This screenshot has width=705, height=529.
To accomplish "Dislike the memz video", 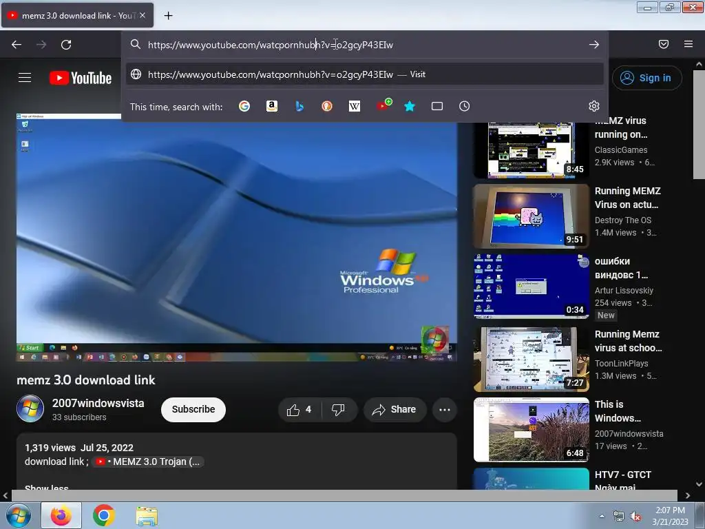I will (338, 410).
